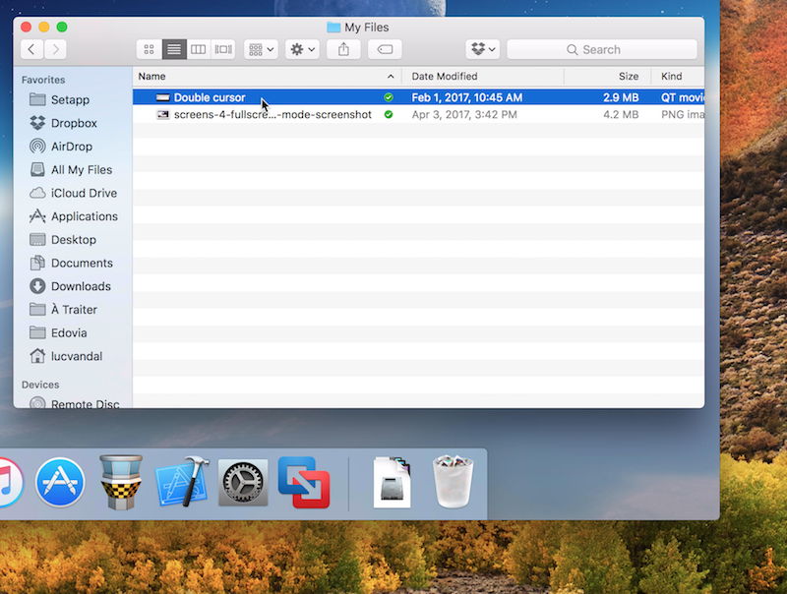Open the documents stack in the Dock

[393, 482]
